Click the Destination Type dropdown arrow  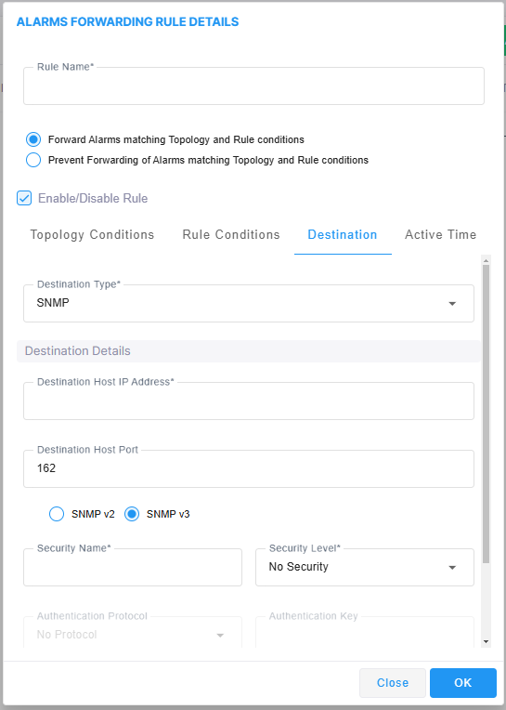coord(452,303)
